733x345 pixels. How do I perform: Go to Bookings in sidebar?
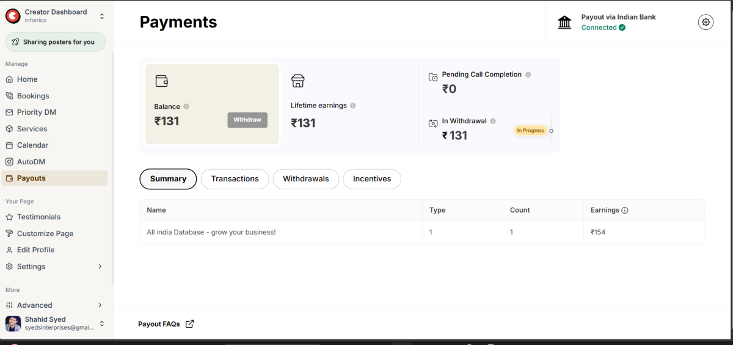tap(33, 96)
